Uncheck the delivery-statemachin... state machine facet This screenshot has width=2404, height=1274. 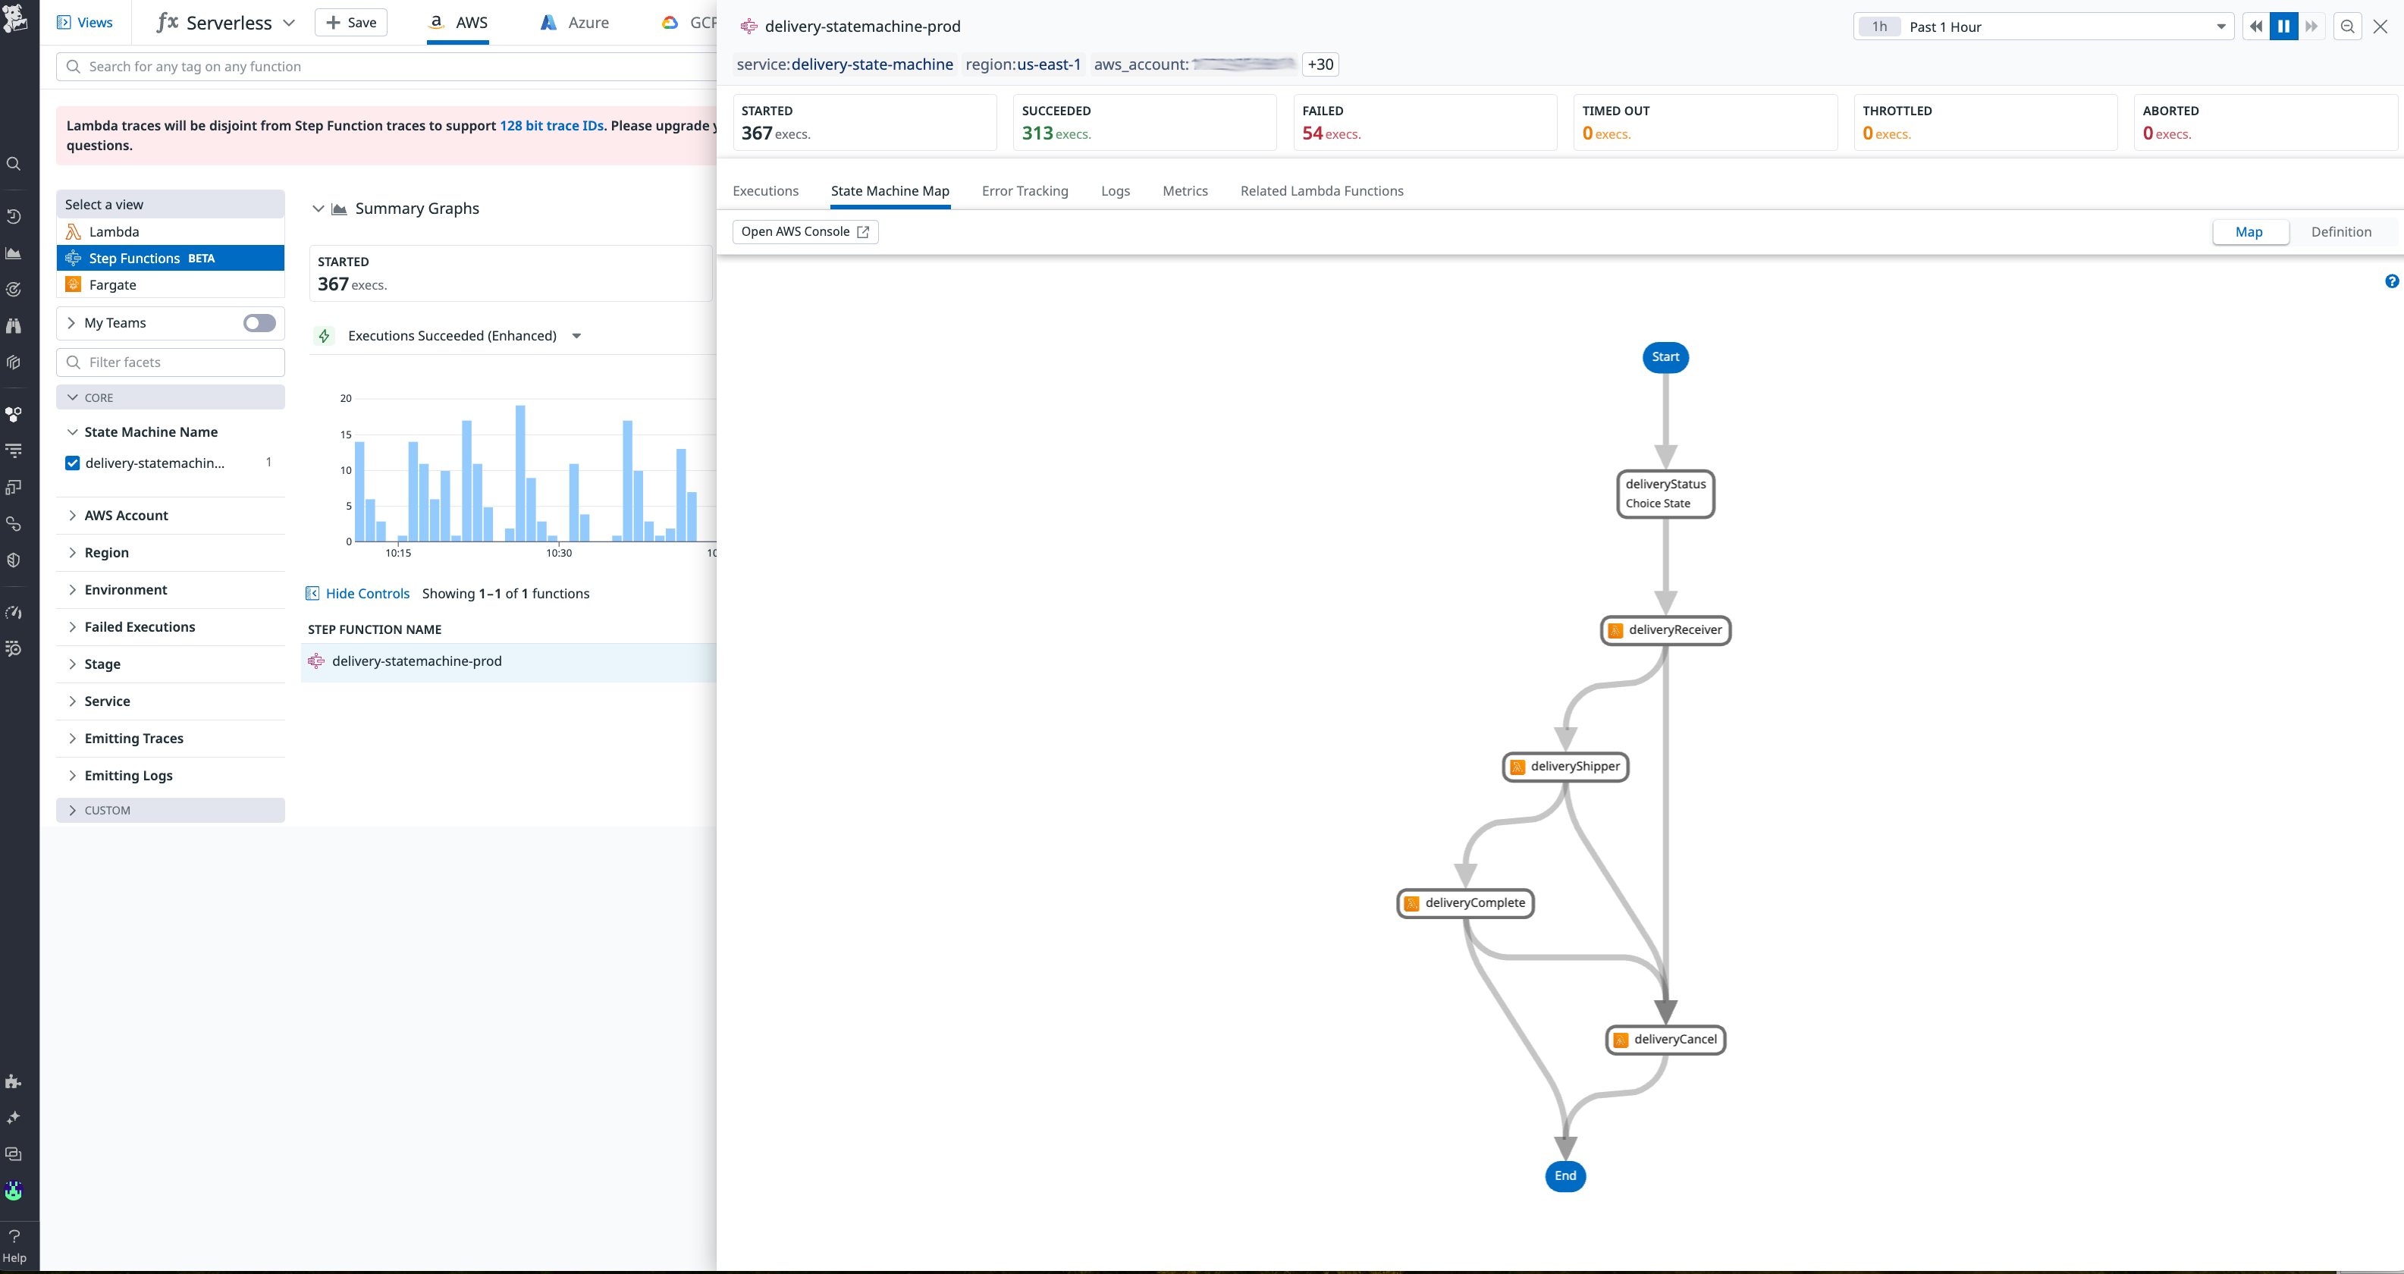click(x=72, y=462)
